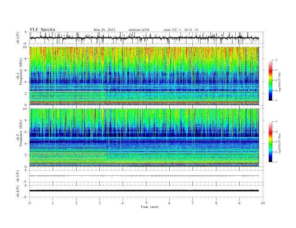Click the "3" time axis tick label
This screenshot has width=296, height=228.
(x=99, y=203)
